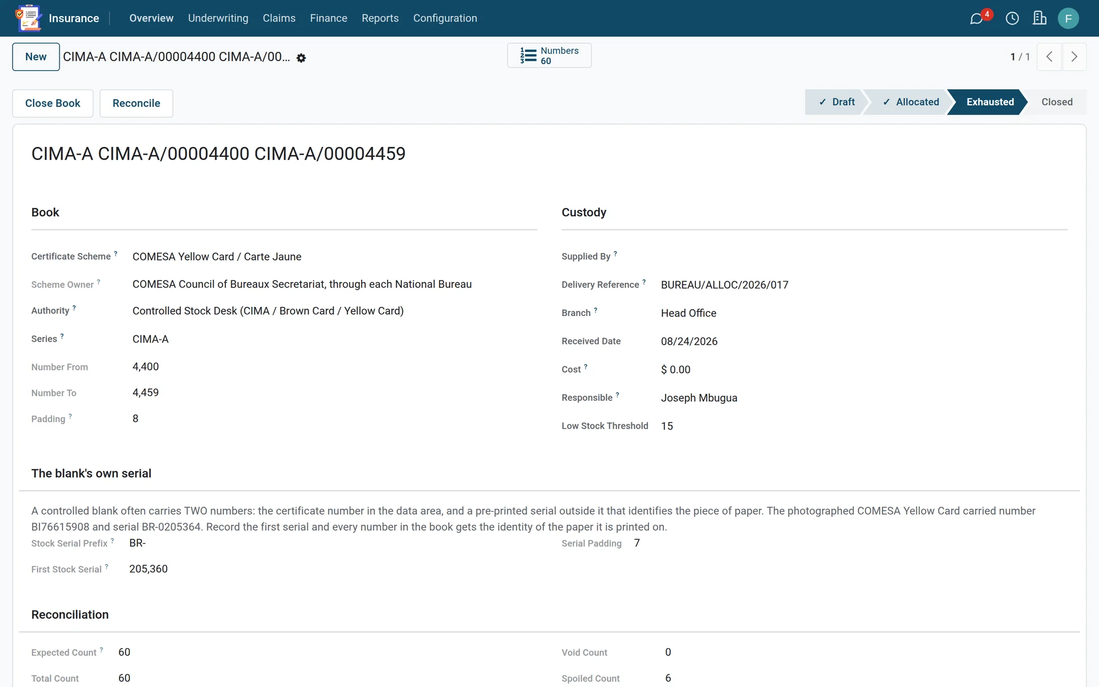Viewport: 1099px width, 687px height.
Task: Open the empty Supplied By field
Action: point(863,256)
